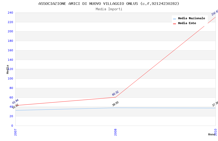Click the x-axis year 2010
The height and width of the screenshot is (141, 218).
(215, 132)
